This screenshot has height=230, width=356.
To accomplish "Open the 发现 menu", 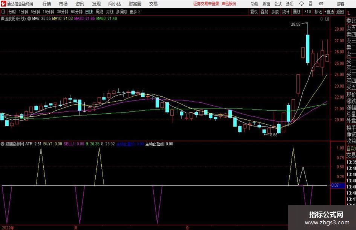I will coord(96,4).
